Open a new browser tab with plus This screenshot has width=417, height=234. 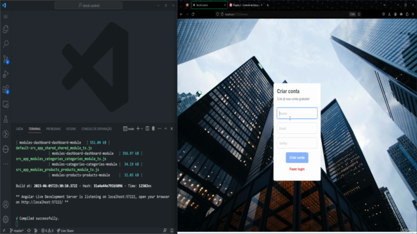[268, 5]
